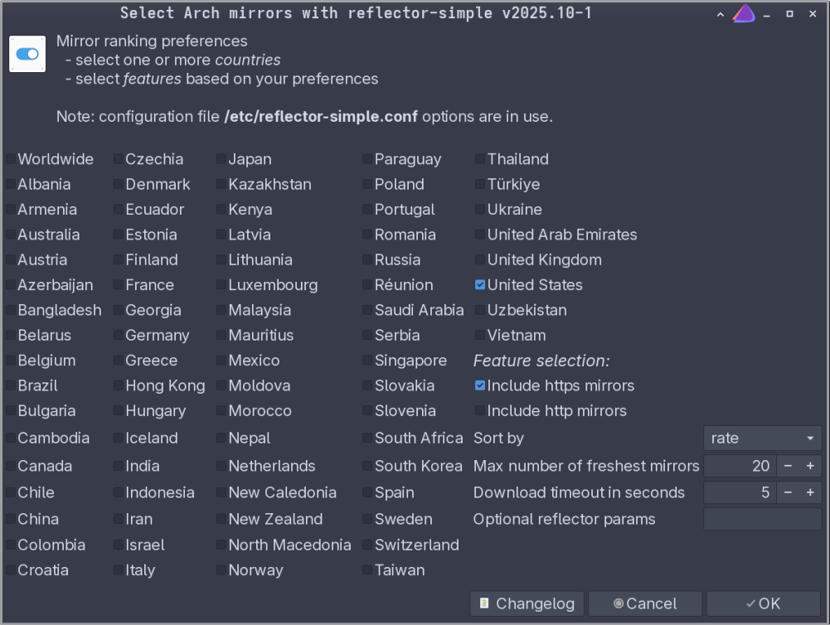Tick the Czechia checkbox
The height and width of the screenshot is (625, 830).
[119, 159]
